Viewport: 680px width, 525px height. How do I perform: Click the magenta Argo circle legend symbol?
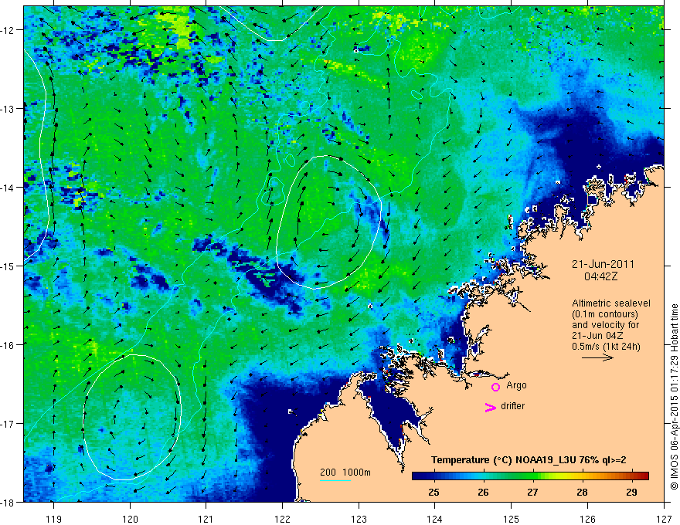click(495, 387)
